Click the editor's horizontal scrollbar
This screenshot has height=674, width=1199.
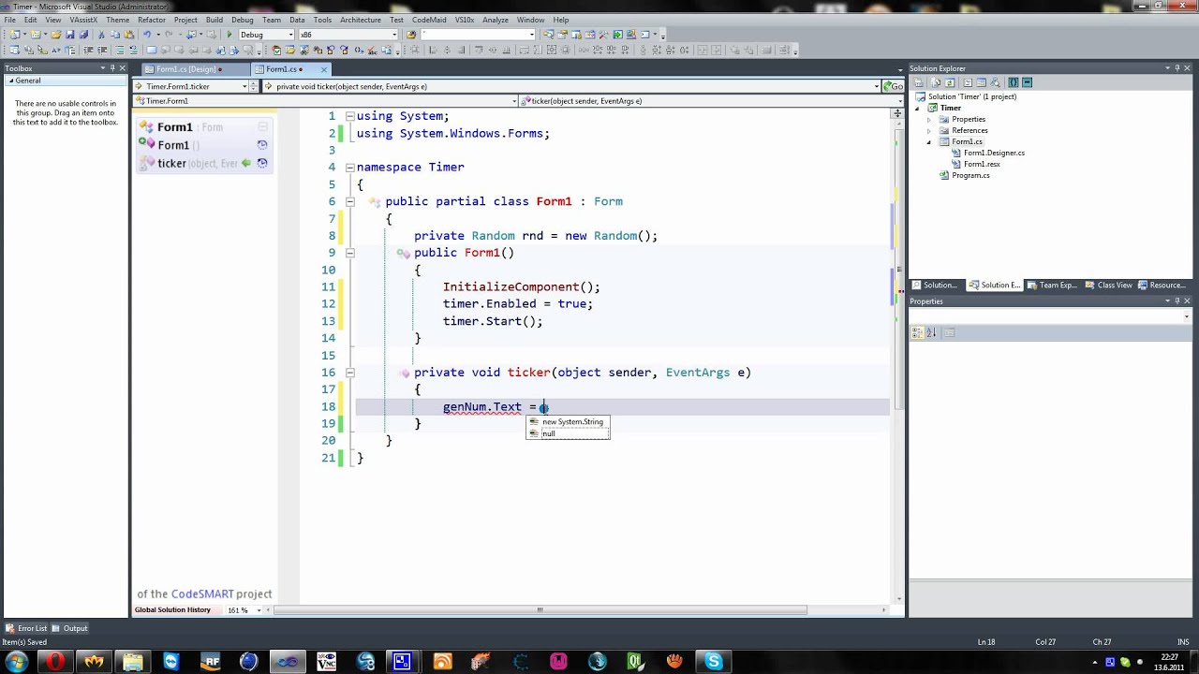[539, 610]
